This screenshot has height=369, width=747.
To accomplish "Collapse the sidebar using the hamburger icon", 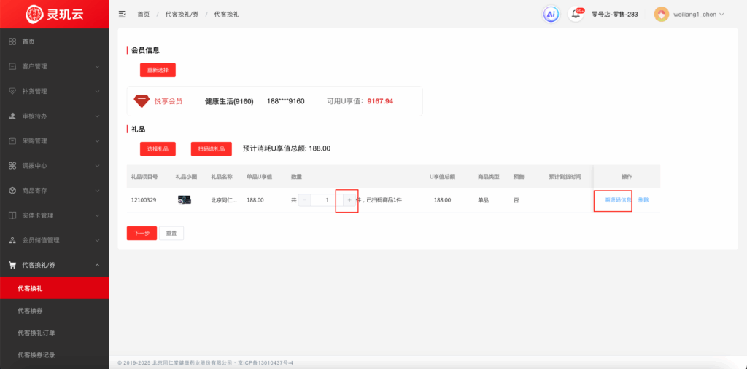I will click(x=122, y=14).
